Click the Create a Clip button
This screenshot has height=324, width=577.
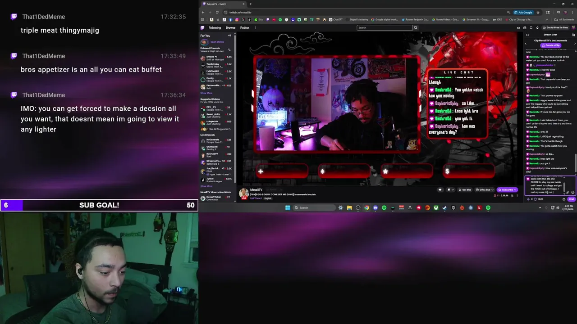(x=550, y=45)
